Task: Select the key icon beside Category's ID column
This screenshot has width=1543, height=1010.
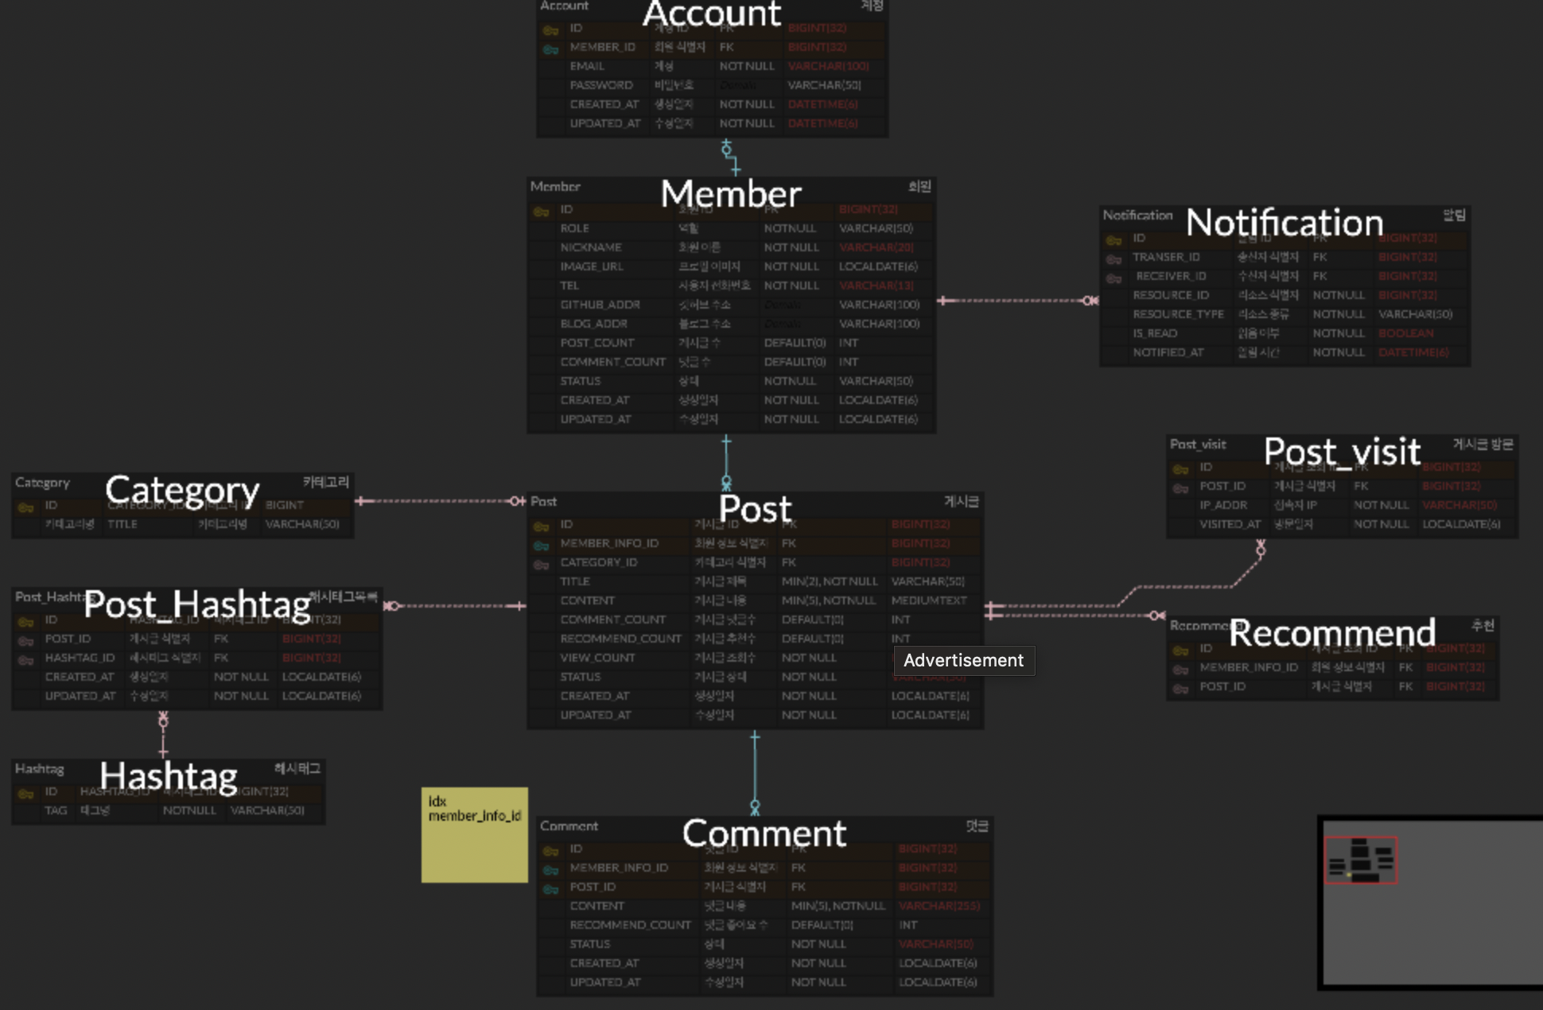Action: (26, 505)
